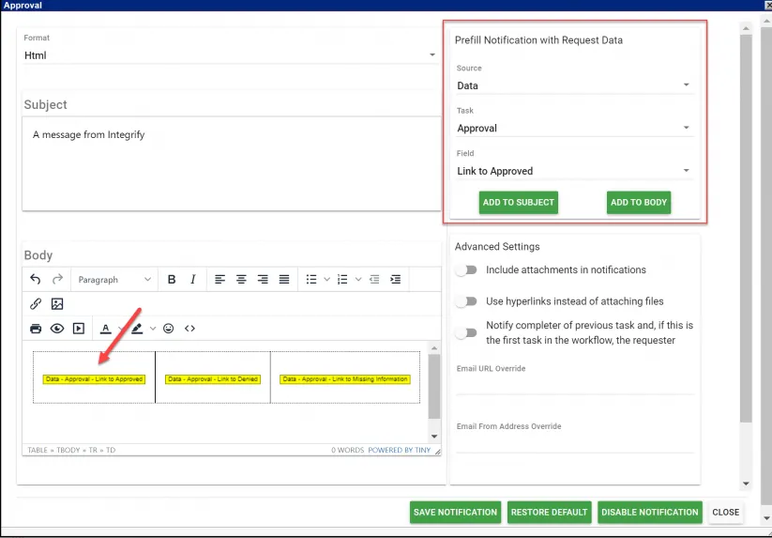This screenshot has width=772, height=538.
Task: Open the Field dropdown Link to Approved
Action: 574,171
